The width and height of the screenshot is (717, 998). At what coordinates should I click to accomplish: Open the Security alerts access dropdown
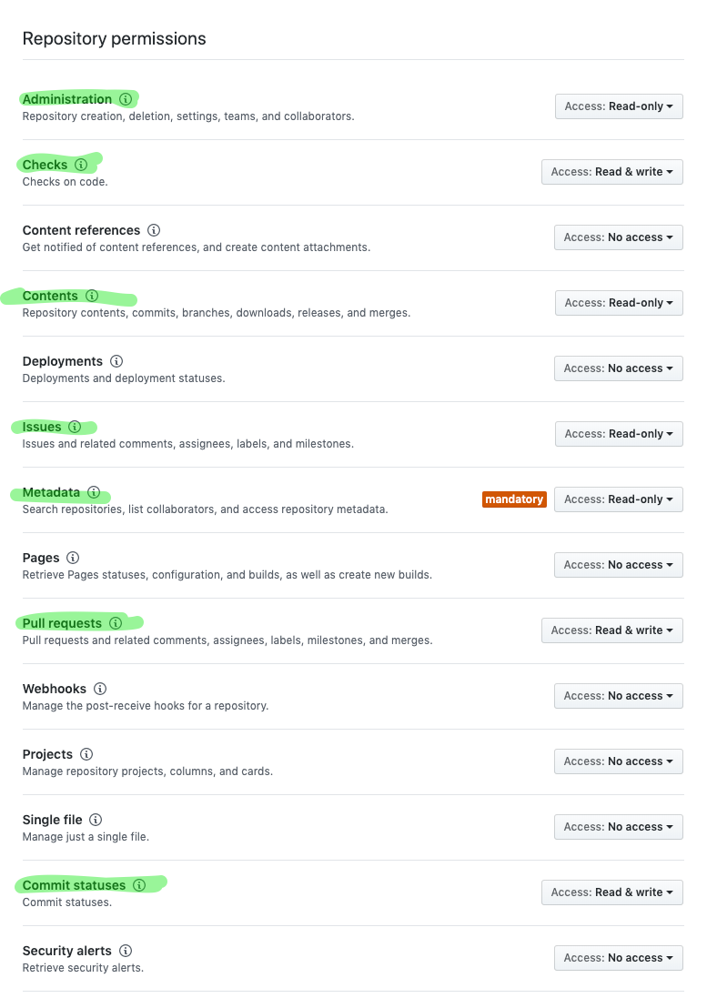point(618,958)
